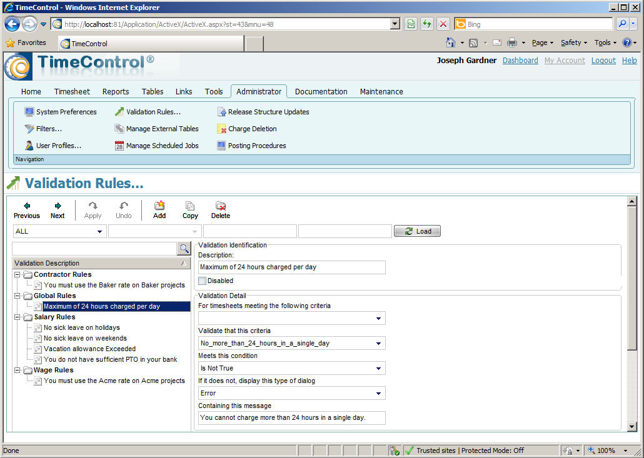
Task: Click the zoom level 100% control
Action: [609, 451]
